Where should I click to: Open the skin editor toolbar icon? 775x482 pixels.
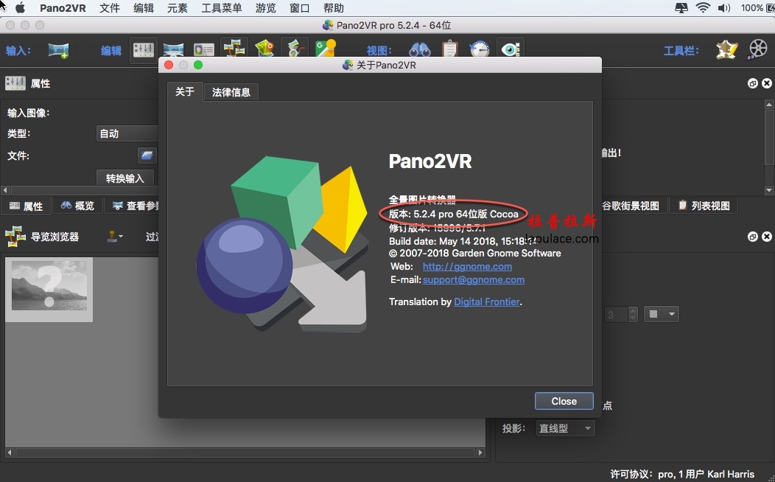click(295, 49)
